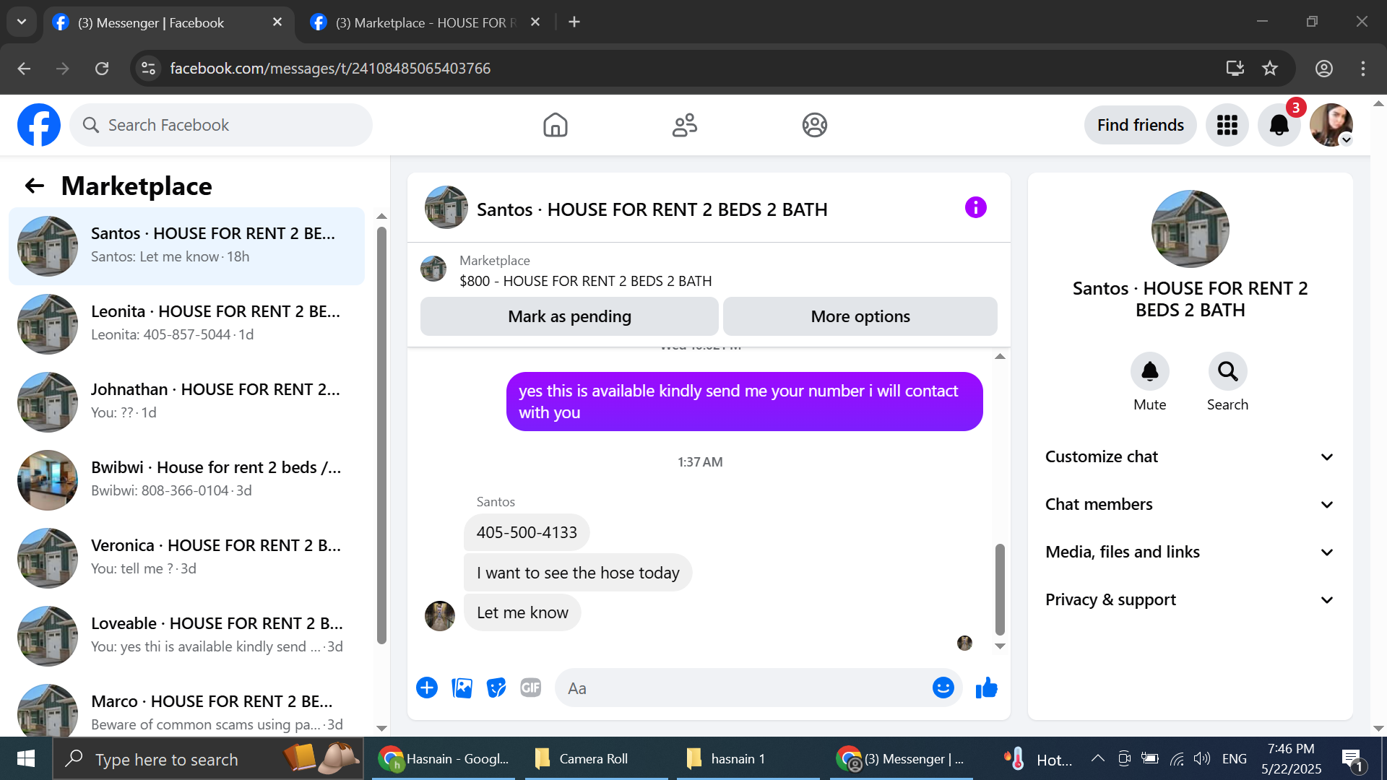Image resolution: width=1387 pixels, height=780 pixels.
Task: Open the browser back arrow
Action: point(24,69)
